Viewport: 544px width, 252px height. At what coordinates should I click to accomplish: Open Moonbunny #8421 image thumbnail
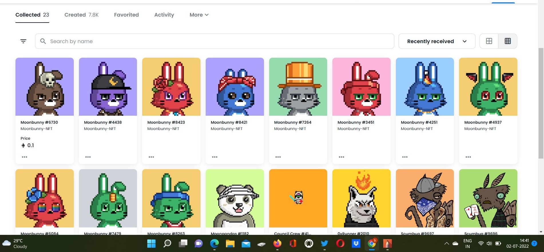[235, 87]
